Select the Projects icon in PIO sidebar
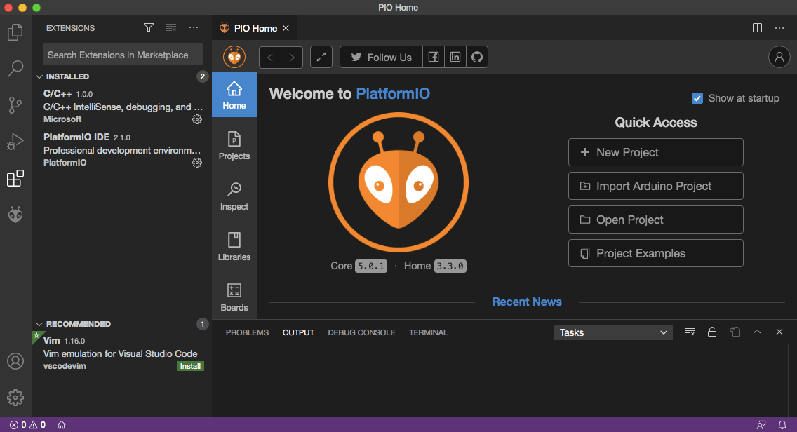The width and height of the screenshot is (797, 432). pos(234,145)
